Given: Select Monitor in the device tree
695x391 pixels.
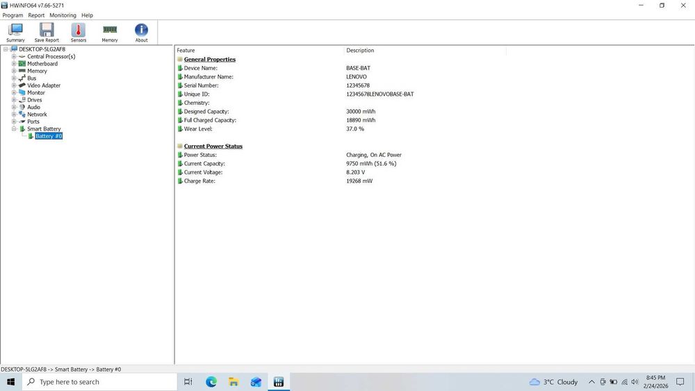Looking at the screenshot, I should click(x=36, y=92).
